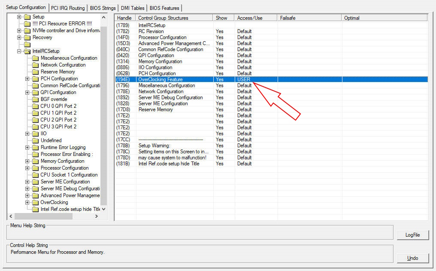Open the BIOS Strings tab
Image resolution: width=436 pixels, height=271 pixels.
click(x=103, y=8)
